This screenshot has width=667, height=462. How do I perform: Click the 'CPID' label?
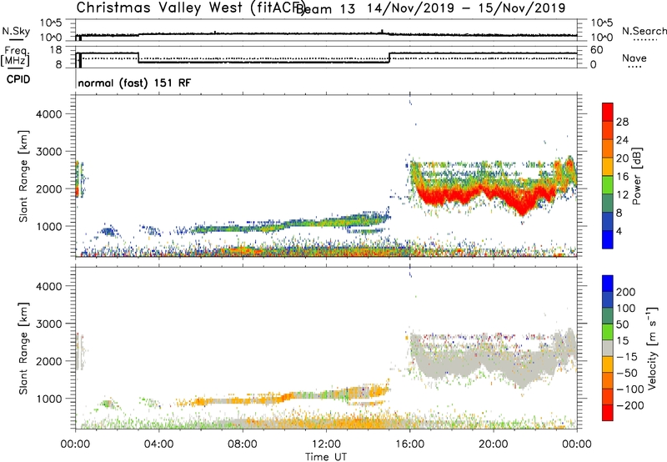(x=18, y=79)
